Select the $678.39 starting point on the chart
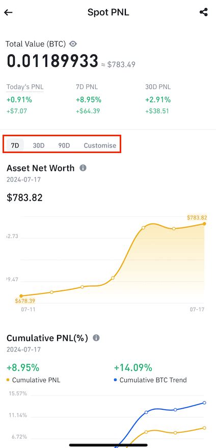The height and width of the screenshot is (448, 216). point(21,296)
